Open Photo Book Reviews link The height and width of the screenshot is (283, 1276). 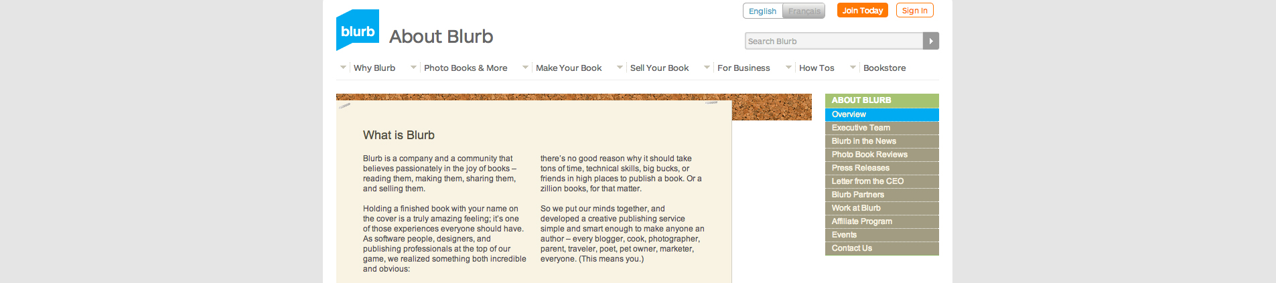click(x=882, y=155)
